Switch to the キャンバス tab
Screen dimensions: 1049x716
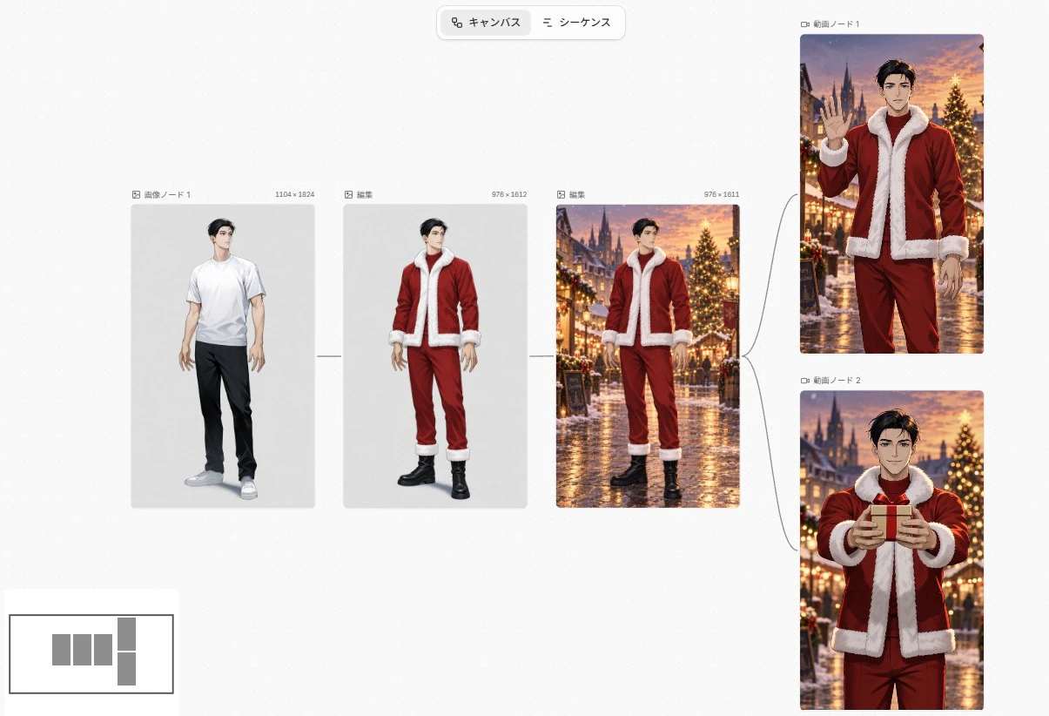point(486,23)
